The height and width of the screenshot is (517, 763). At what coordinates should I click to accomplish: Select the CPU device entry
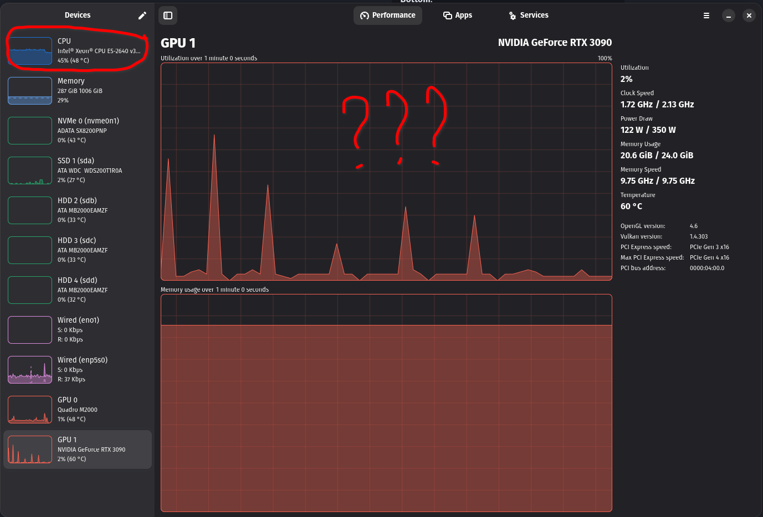pos(78,51)
